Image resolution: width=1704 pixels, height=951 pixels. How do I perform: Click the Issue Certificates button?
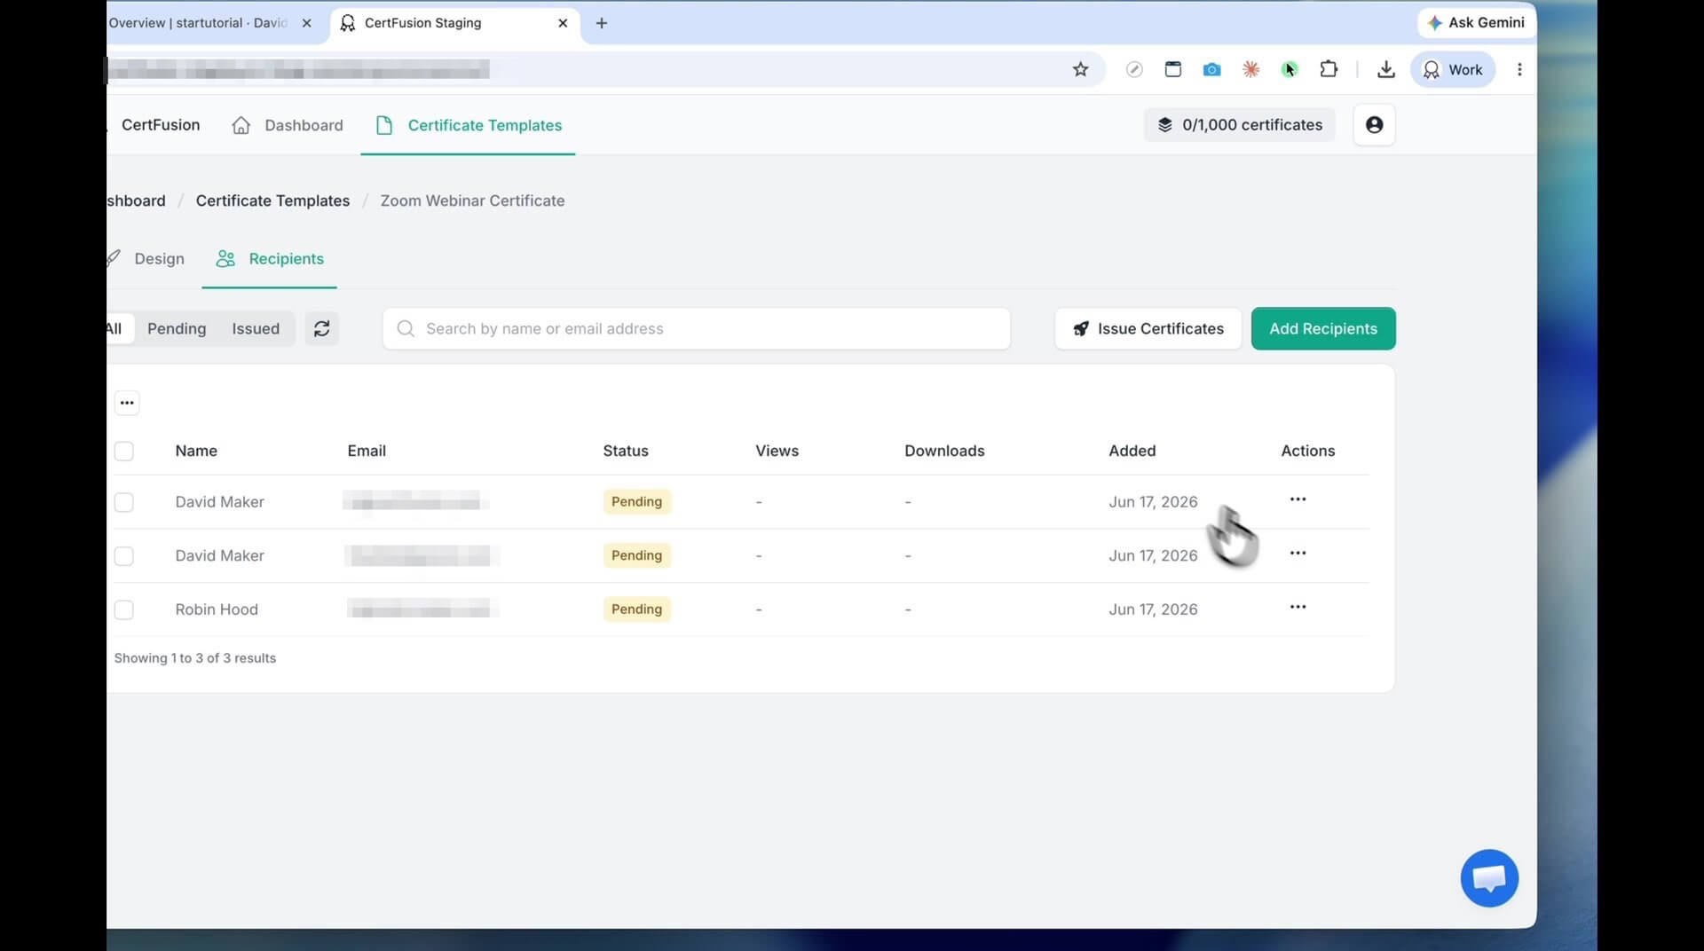(1148, 328)
